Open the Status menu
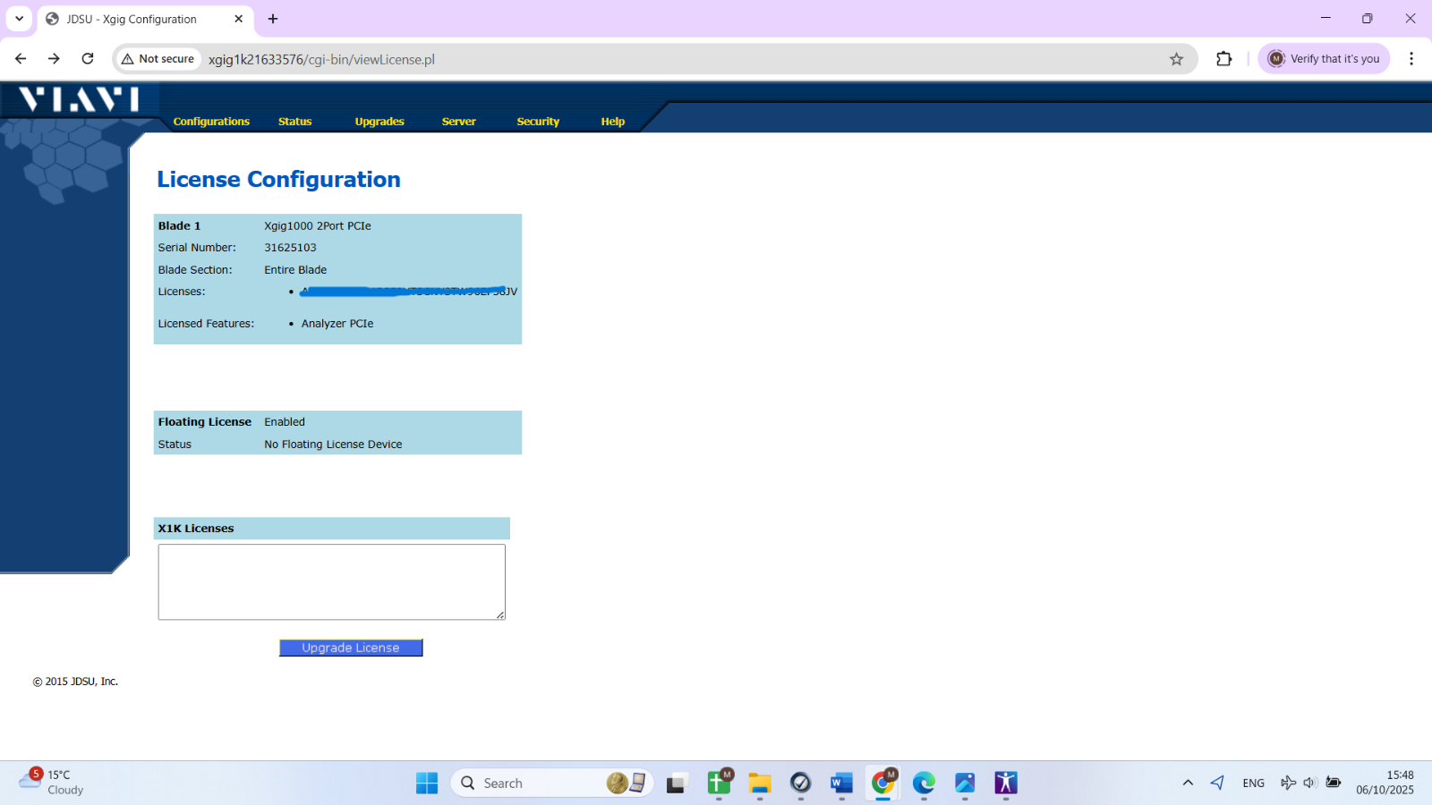Screen dimensions: 1432x805 294,122
